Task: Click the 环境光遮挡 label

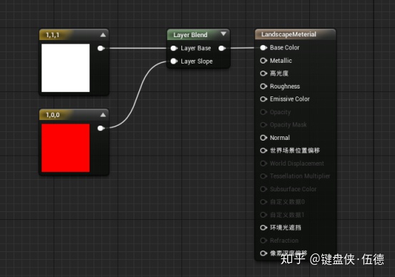Action: (x=286, y=228)
